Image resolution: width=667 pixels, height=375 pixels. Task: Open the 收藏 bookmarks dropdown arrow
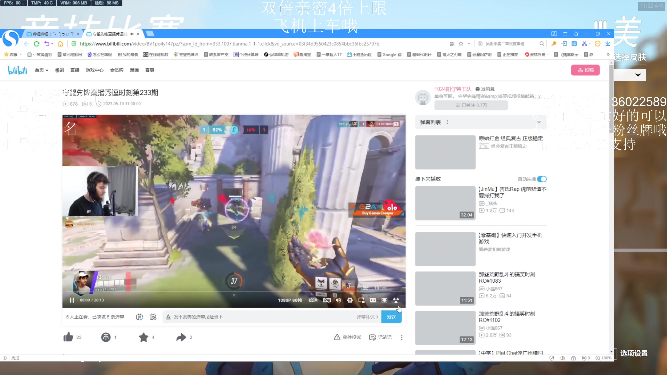pos(21,55)
